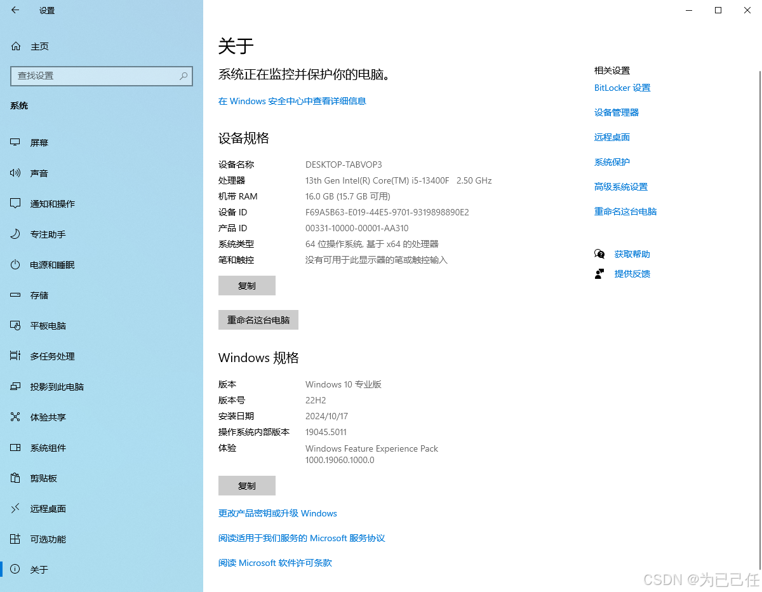This screenshot has height=592, width=762.
Task: Open 设备管理器 link
Action: [x=617, y=112]
